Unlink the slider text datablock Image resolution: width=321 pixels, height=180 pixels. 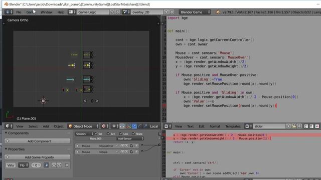coord(299,126)
